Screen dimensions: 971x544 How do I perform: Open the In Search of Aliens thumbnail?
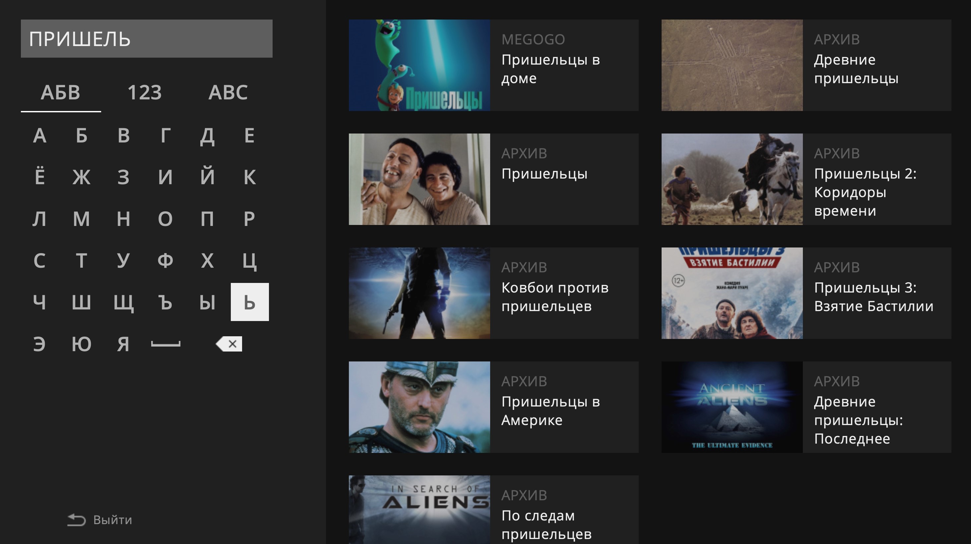click(419, 510)
